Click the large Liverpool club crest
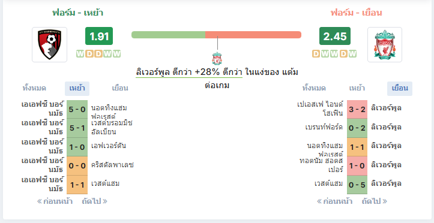434x223 pixels. click(385, 44)
